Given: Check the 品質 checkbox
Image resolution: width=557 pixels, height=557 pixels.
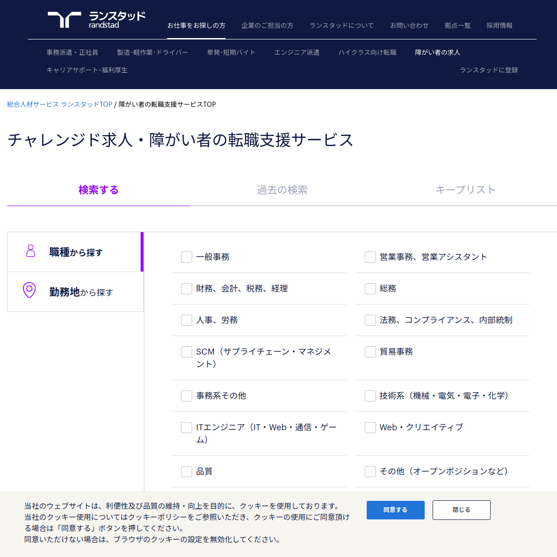Looking at the screenshot, I should (x=187, y=472).
